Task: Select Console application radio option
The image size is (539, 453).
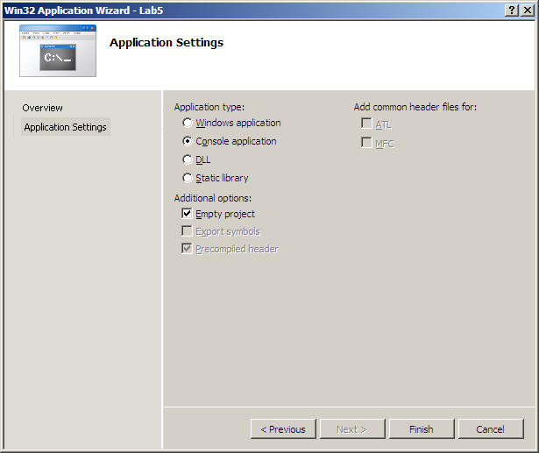Action: (188, 141)
